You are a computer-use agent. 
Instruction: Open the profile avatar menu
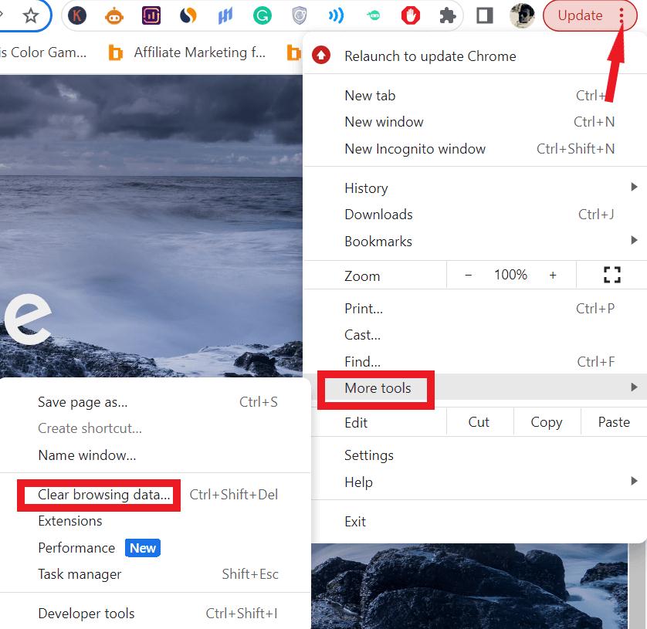(522, 15)
